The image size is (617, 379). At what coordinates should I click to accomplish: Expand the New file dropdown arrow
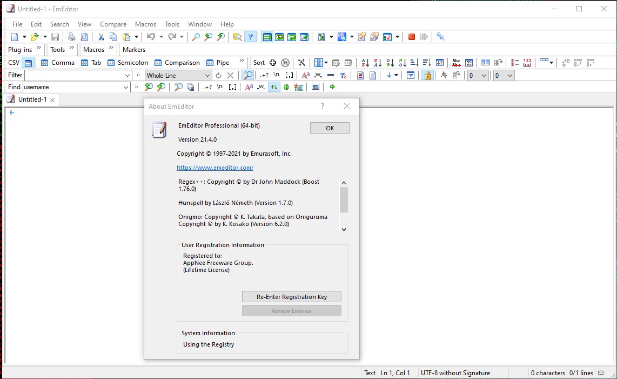tap(24, 37)
